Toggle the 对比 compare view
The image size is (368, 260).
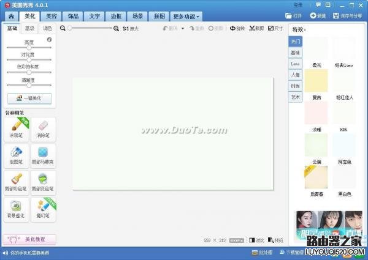[256, 240]
